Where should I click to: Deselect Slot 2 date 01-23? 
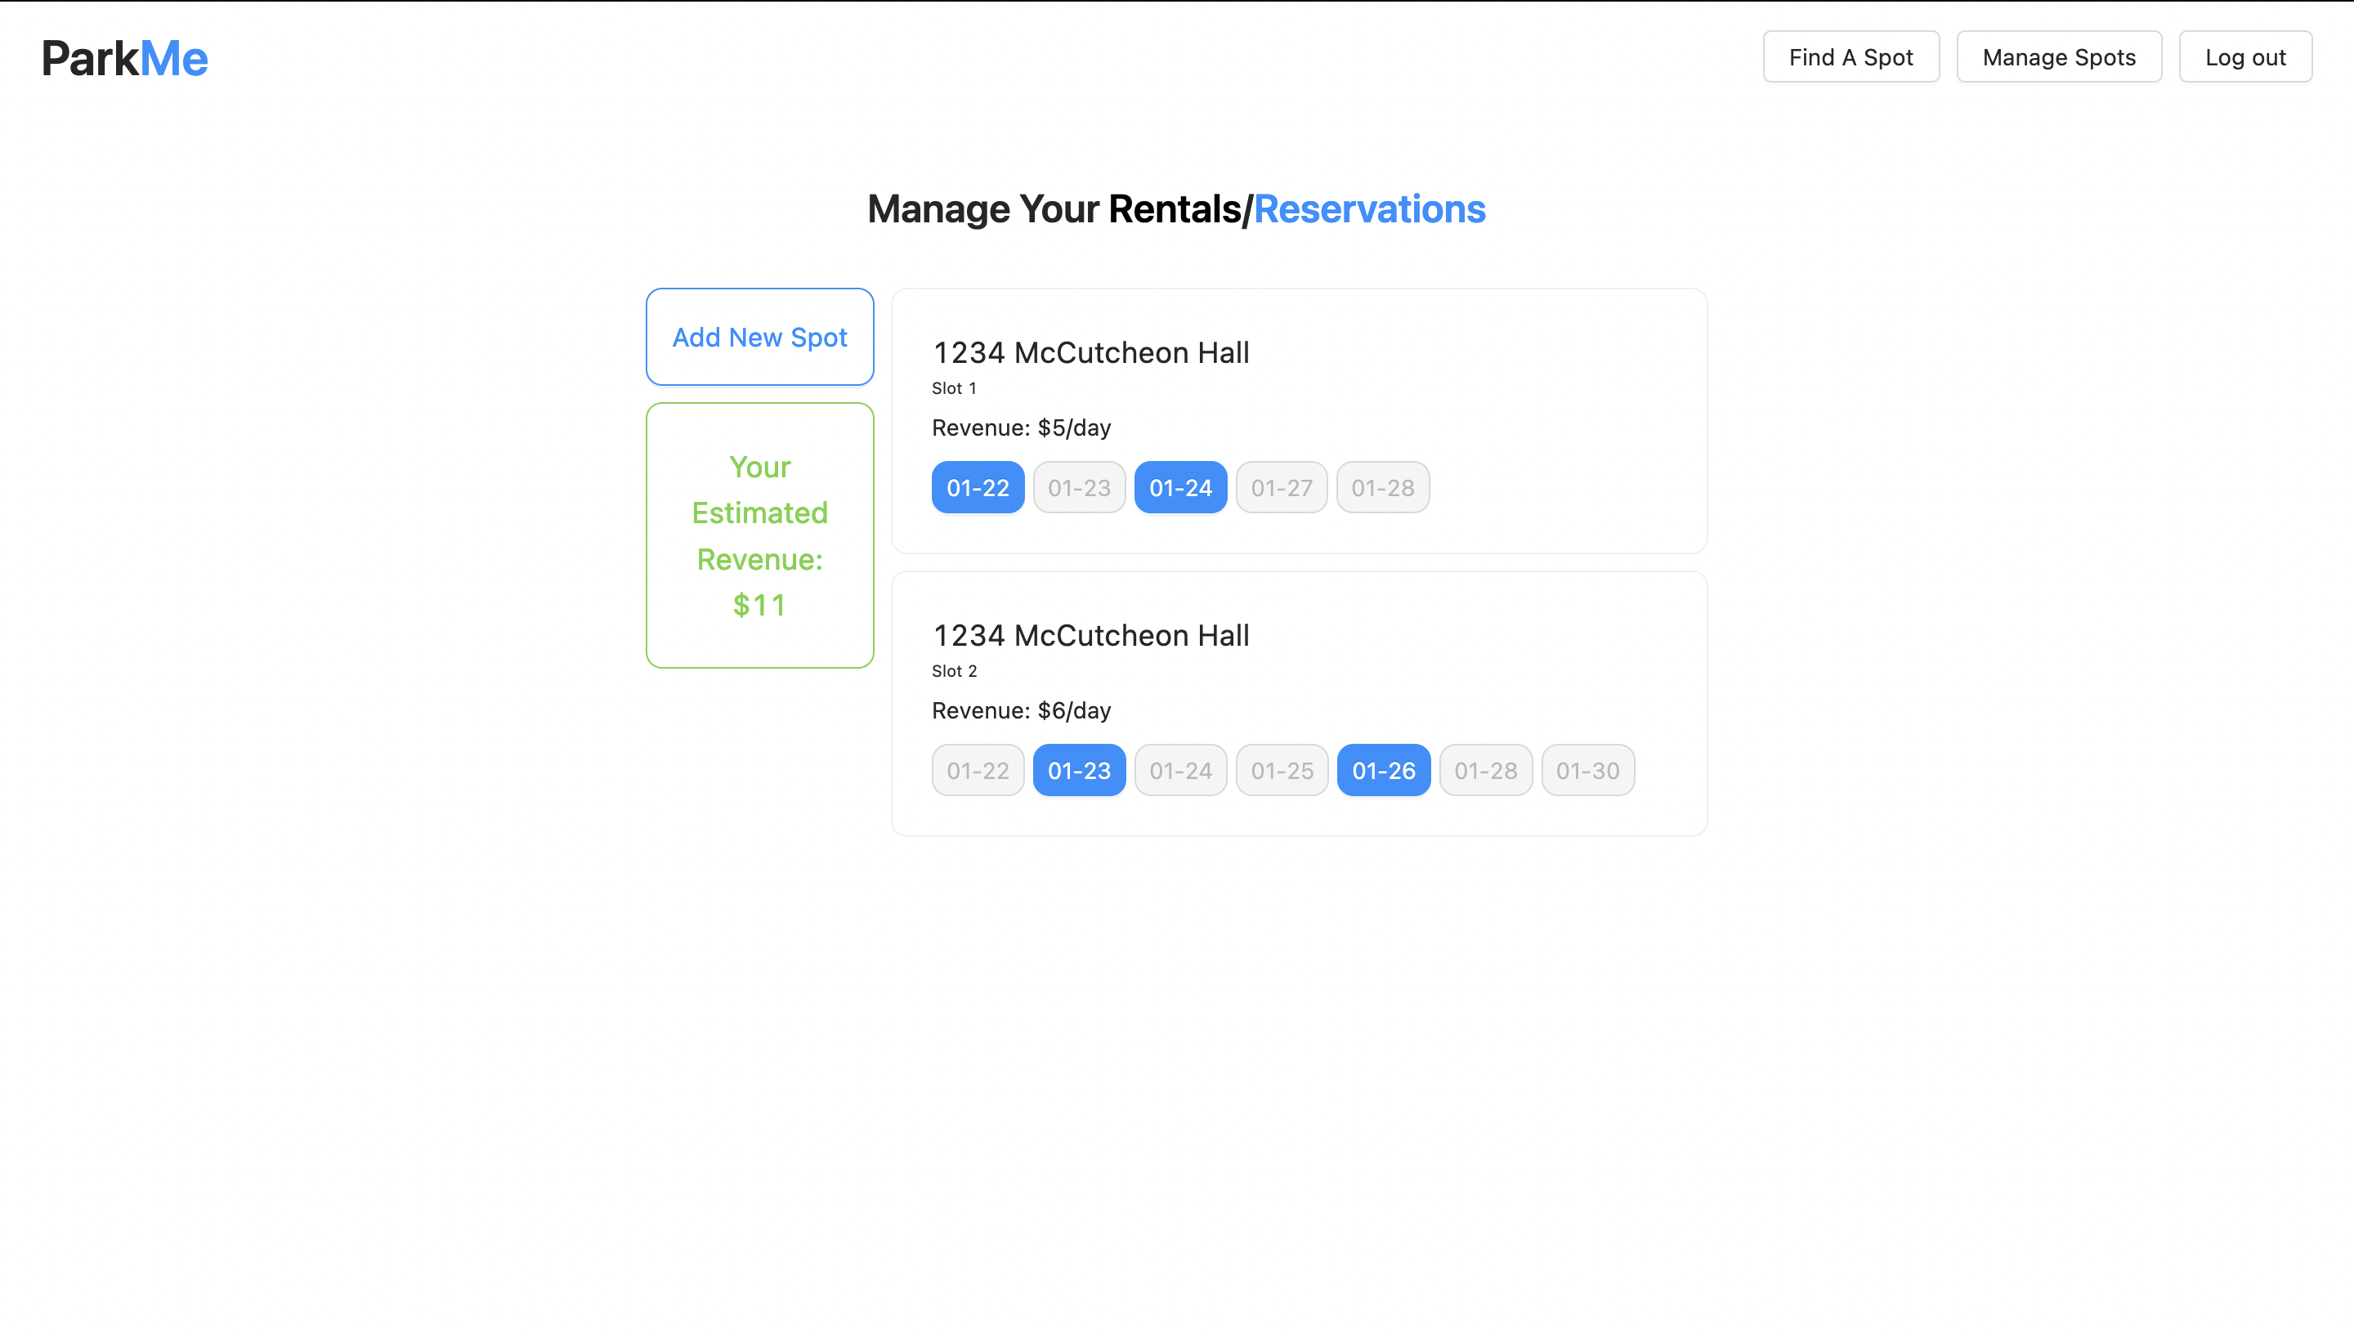(1079, 771)
